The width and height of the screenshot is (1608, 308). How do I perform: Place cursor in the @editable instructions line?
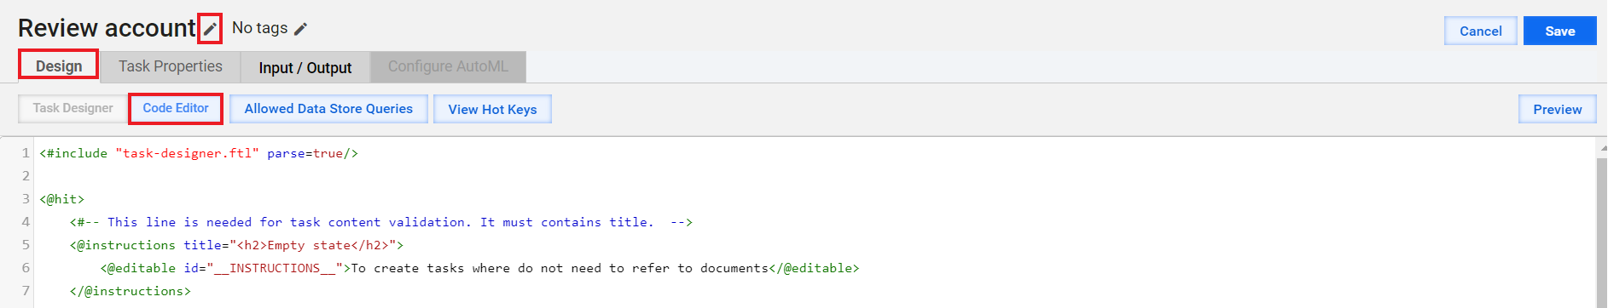coord(479,268)
